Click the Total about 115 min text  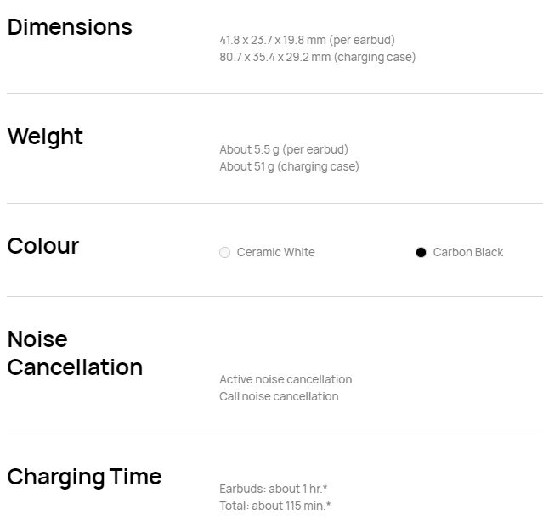click(x=275, y=506)
